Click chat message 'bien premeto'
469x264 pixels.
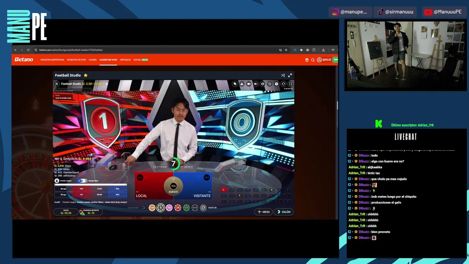[380, 232]
